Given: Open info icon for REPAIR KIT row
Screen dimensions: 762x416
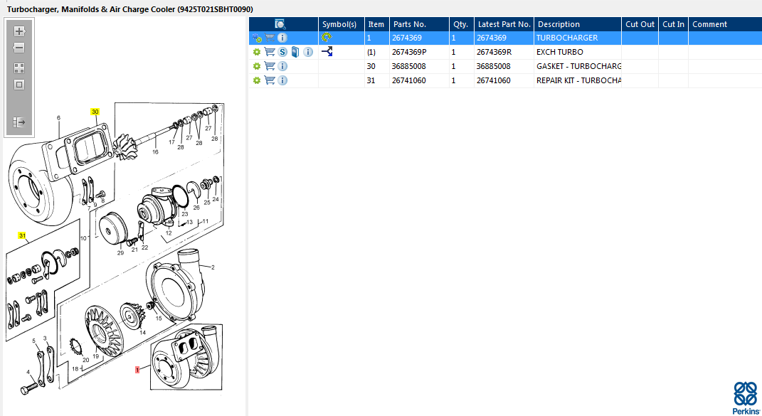Looking at the screenshot, I should click(x=282, y=80).
